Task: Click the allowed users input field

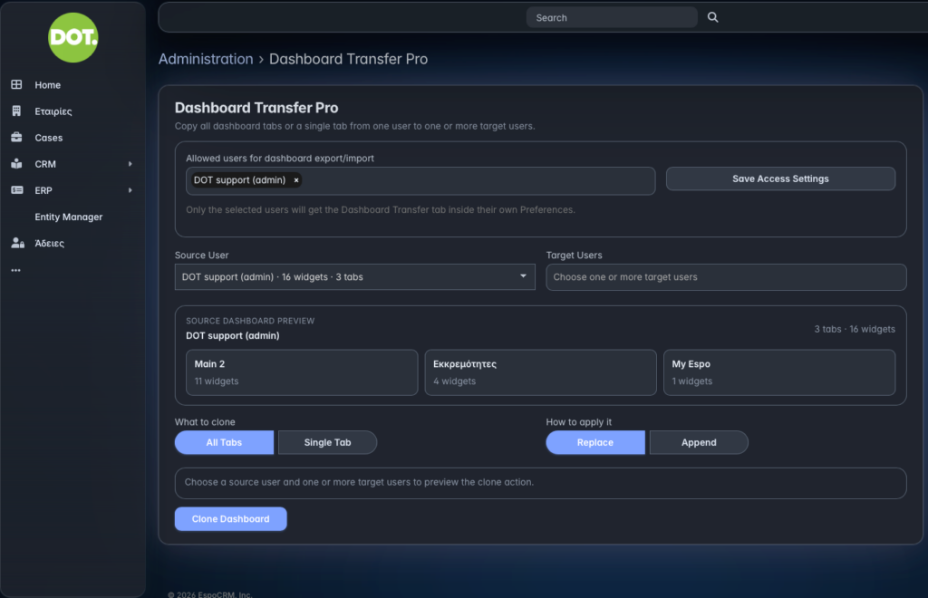Action: 420,180
